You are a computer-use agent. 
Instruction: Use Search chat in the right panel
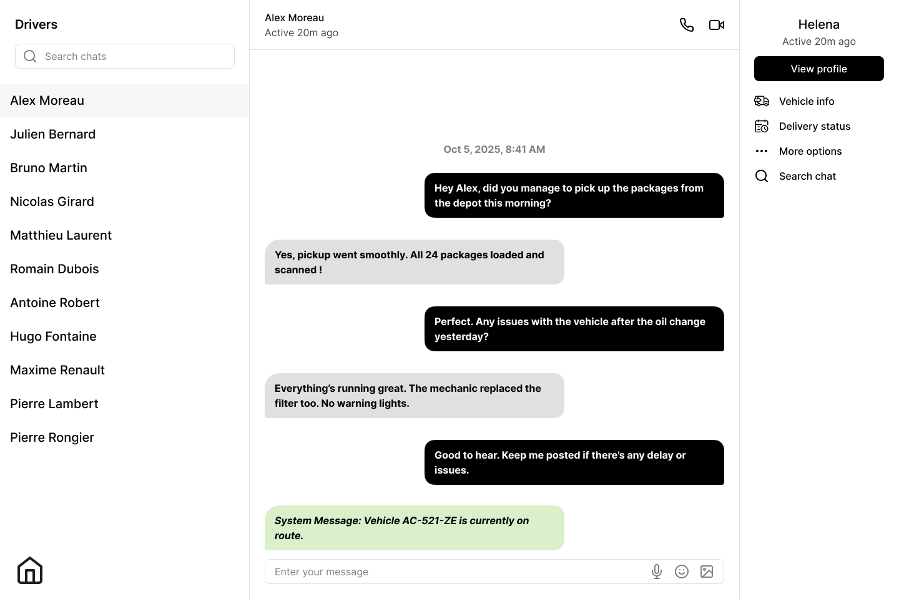[x=807, y=176]
